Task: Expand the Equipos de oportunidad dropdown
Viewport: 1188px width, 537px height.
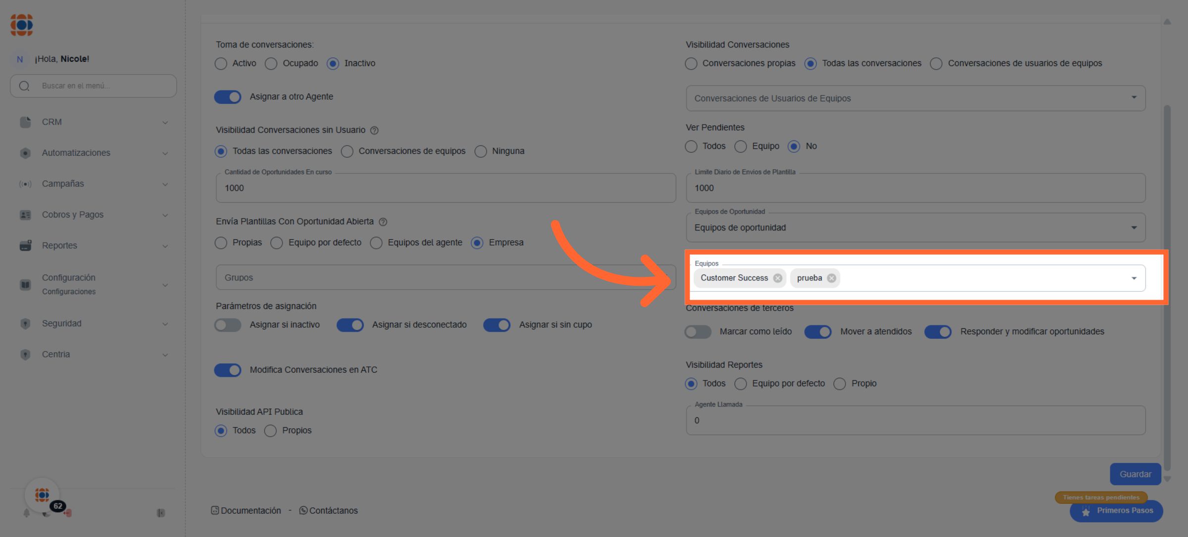Action: [1134, 228]
